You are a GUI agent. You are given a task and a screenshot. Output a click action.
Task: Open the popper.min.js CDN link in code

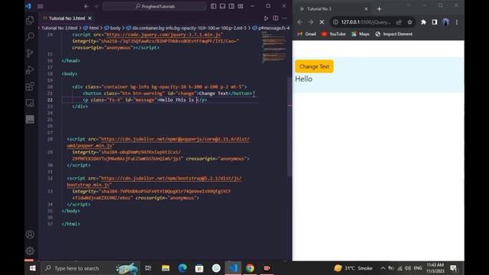pyautogui.click(x=158, y=142)
